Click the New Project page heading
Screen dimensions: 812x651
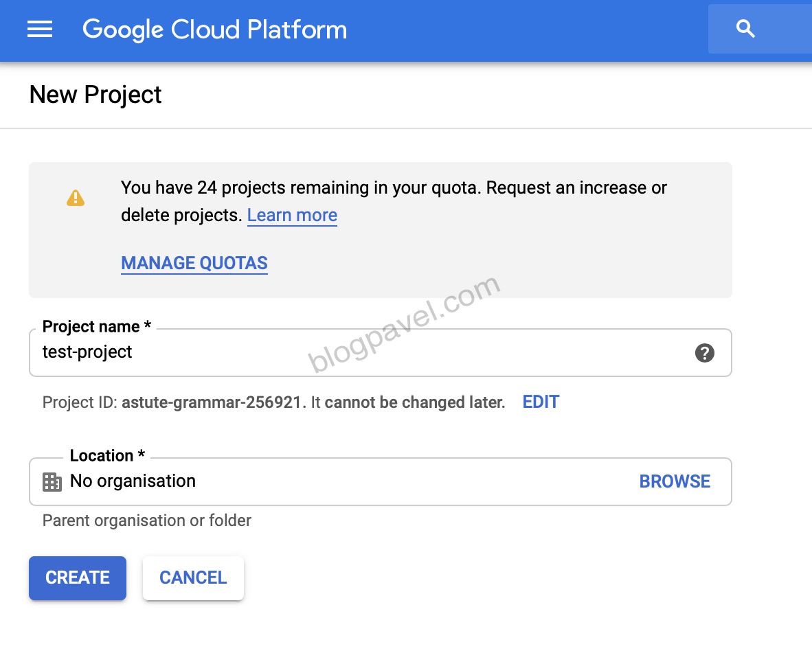click(95, 95)
